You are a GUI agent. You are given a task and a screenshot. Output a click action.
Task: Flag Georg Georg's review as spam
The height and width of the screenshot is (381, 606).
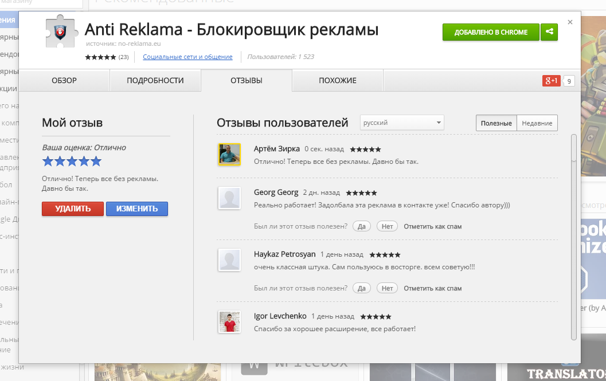point(433,226)
